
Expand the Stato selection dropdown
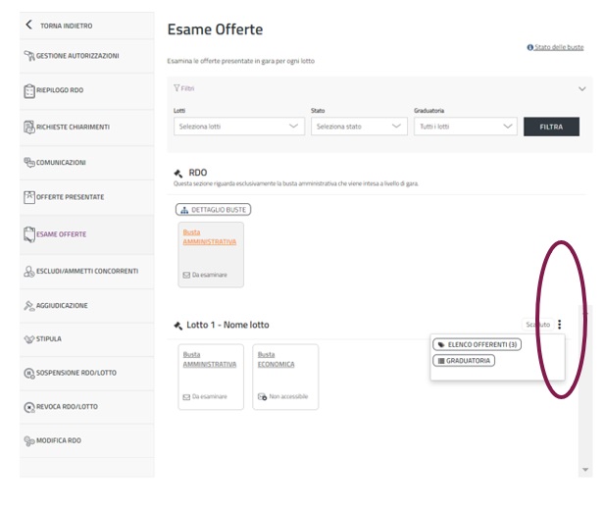point(358,127)
